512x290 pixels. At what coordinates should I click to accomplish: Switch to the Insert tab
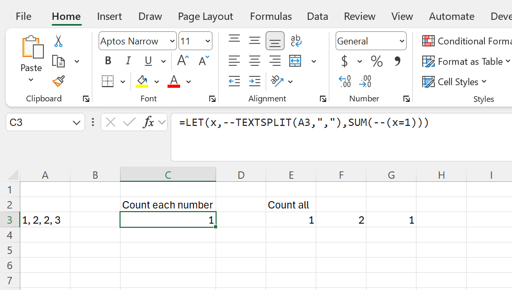[x=110, y=16]
